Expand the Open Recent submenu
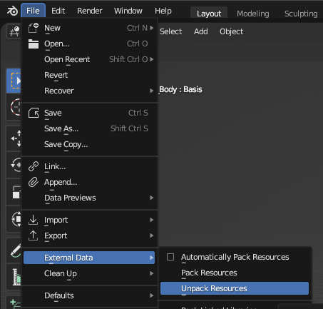This screenshot has height=309, width=323. pos(89,59)
